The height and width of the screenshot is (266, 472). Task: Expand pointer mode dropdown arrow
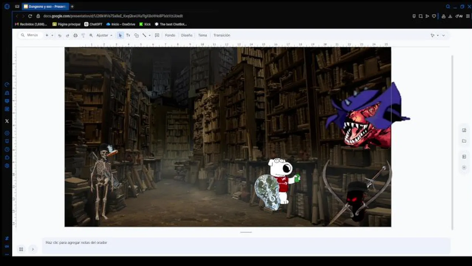pos(438,35)
